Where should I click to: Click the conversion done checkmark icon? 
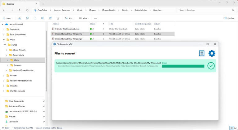[211, 66]
